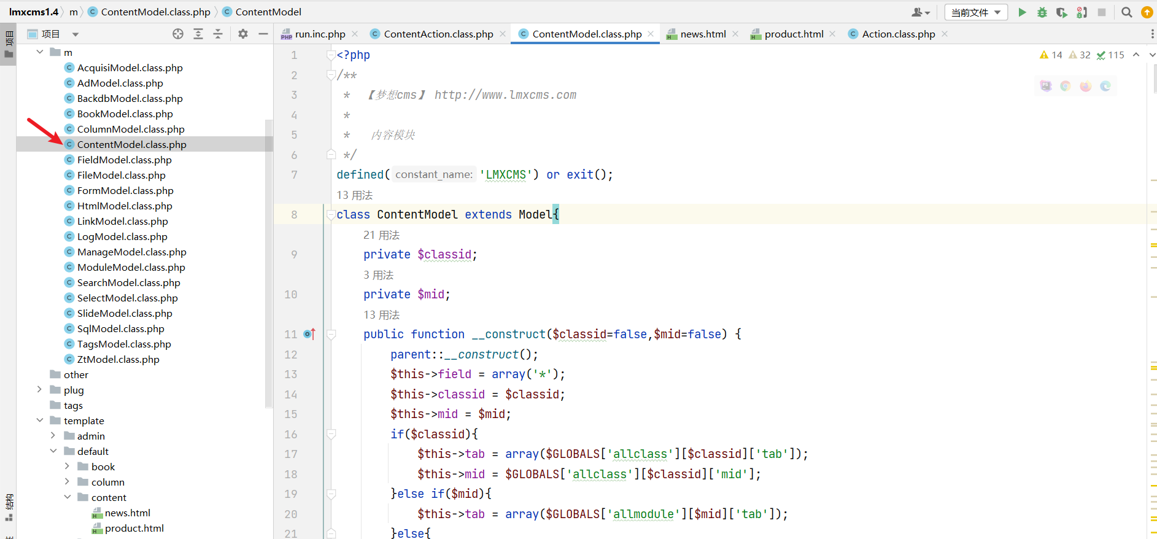Collapse the default folder
The width and height of the screenshot is (1157, 539).
click(x=53, y=451)
